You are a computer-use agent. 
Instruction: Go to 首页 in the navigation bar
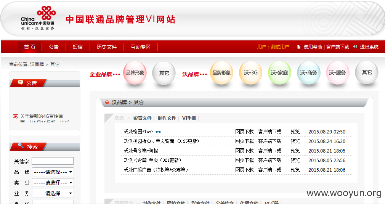[x=30, y=47]
